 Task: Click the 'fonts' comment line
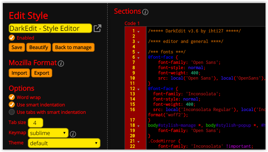click(167, 52)
